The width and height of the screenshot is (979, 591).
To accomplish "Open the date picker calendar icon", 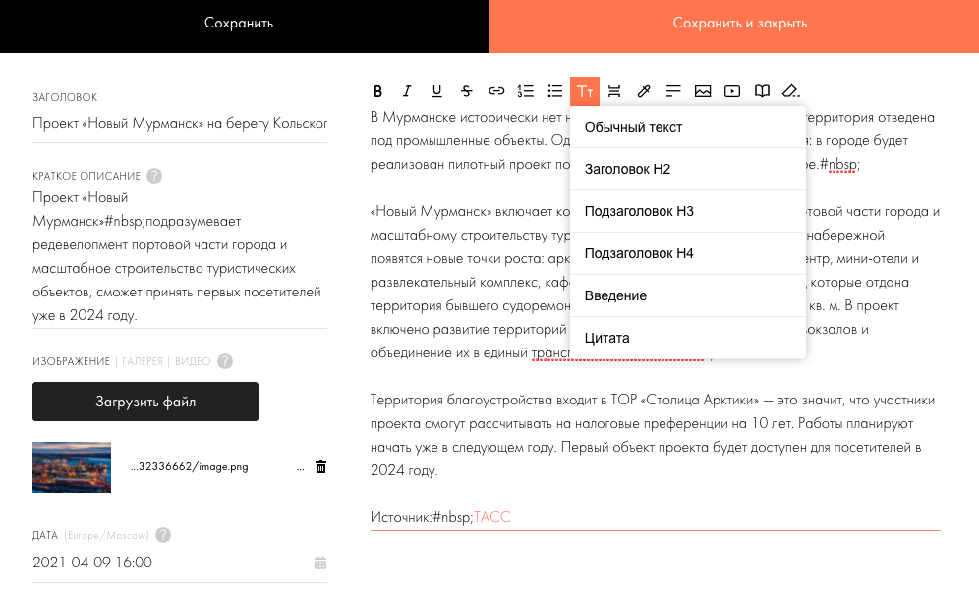I will point(319,563).
